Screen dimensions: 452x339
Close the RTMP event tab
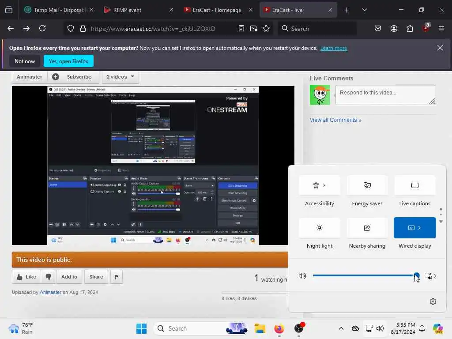click(171, 10)
